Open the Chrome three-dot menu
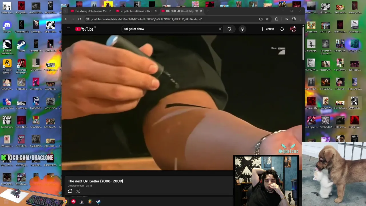The height and width of the screenshot is (206, 366). [301, 19]
